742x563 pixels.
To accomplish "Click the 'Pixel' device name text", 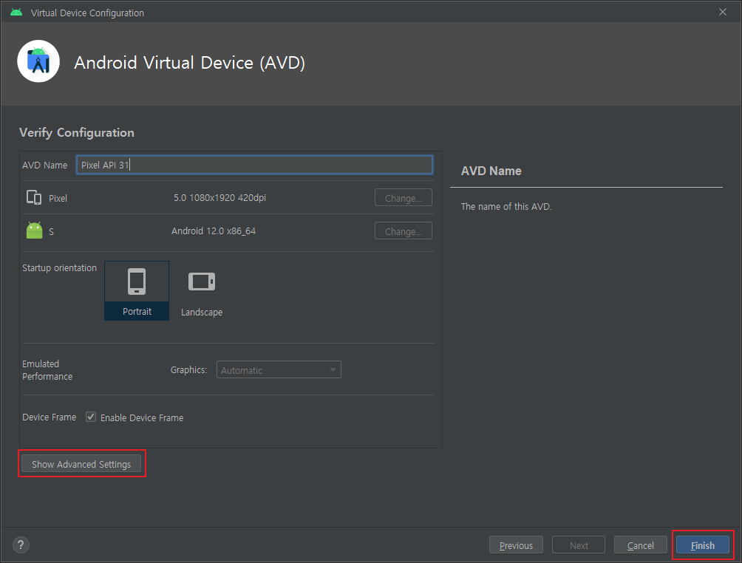I will coord(58,198).
